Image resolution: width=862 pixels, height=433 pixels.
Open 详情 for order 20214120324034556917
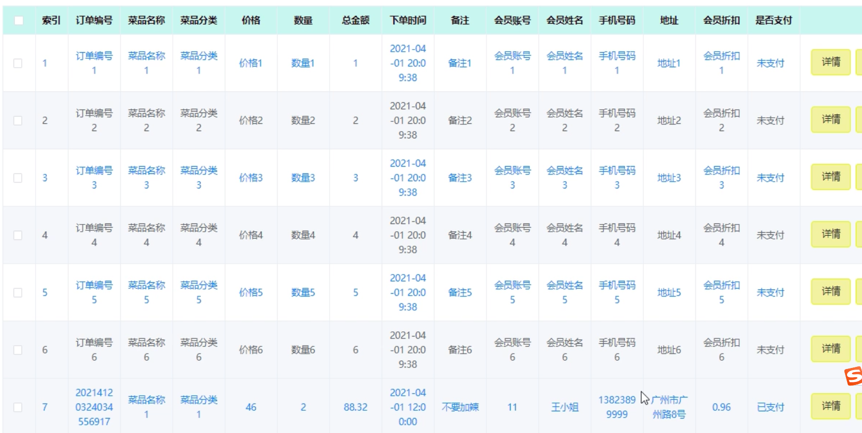[831, 406]
